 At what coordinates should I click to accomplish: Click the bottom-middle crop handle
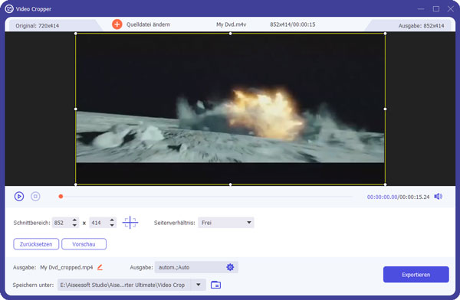tap(230, 184)
